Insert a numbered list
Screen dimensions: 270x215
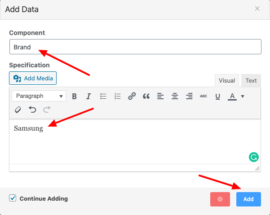click(118, 96)
